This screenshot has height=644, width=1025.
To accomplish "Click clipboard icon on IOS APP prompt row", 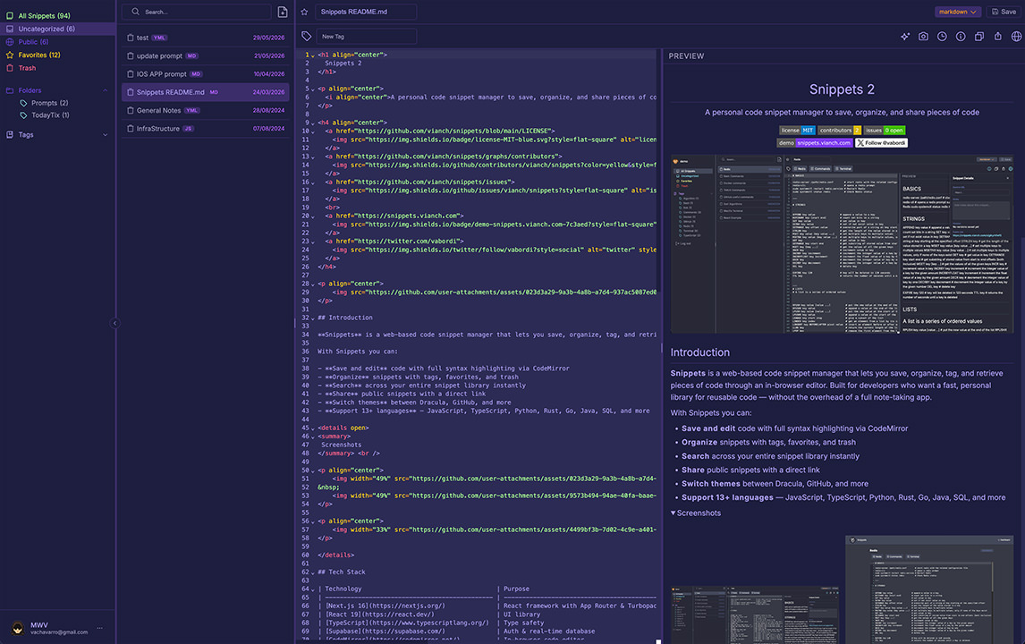I will point(130,74).
